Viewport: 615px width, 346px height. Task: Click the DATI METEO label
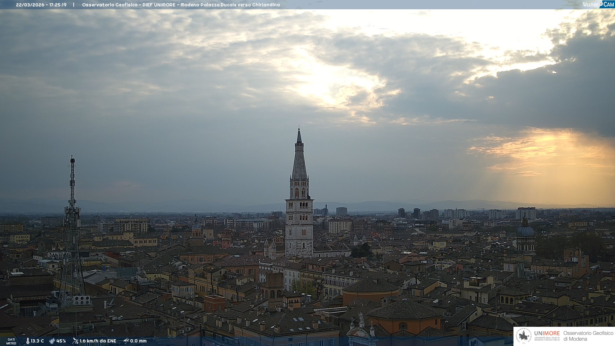point(11,341)
